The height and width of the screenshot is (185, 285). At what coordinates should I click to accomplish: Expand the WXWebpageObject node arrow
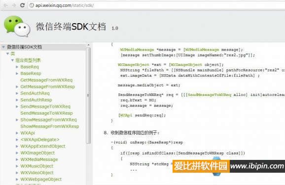click(x=17, y=180)
